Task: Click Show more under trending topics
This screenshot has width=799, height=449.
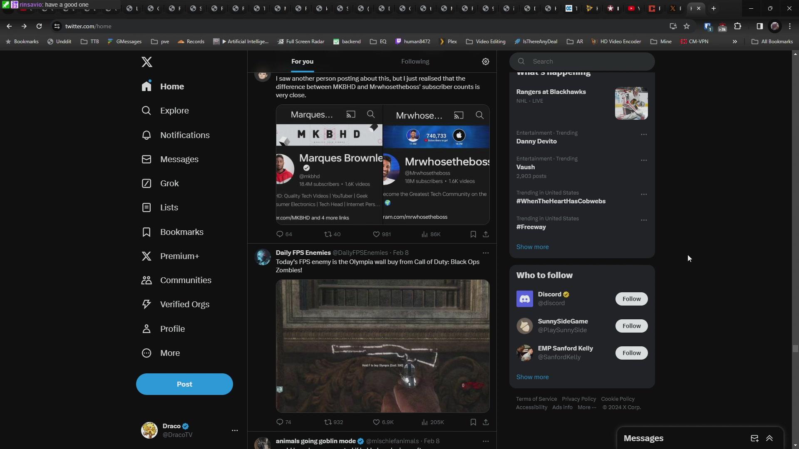Action: (532, 247)
